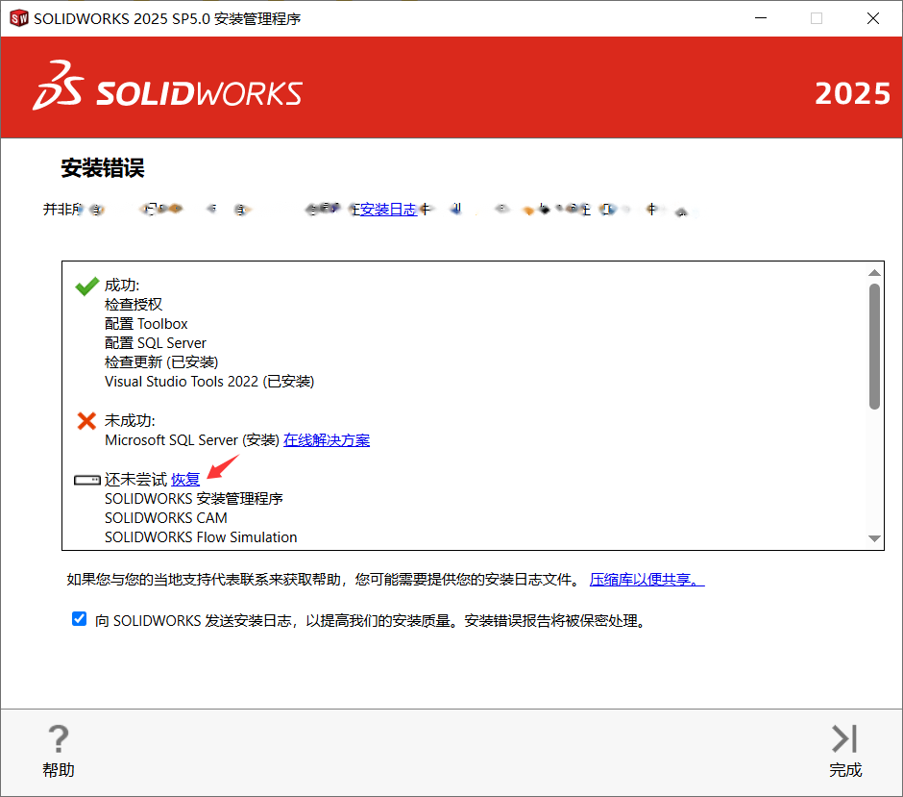Image resolution: width=903 pixels, height=797 pixels.
Task: Minimize the installation manager window
Action: tap(761, 18)
